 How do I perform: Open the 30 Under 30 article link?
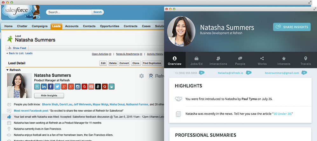coord(282,113)
